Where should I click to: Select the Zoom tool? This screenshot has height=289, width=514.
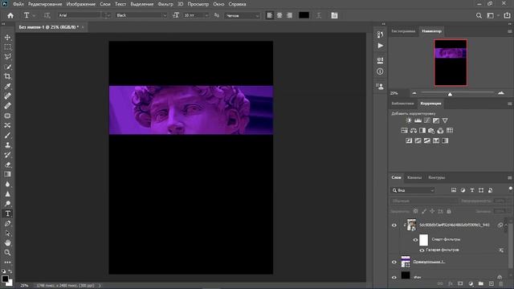[x=7, y=253]
